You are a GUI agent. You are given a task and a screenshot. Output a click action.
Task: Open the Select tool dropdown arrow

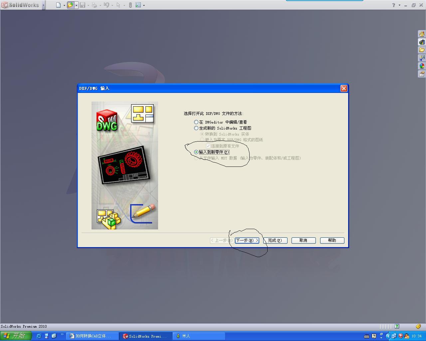tap(124, 5)
